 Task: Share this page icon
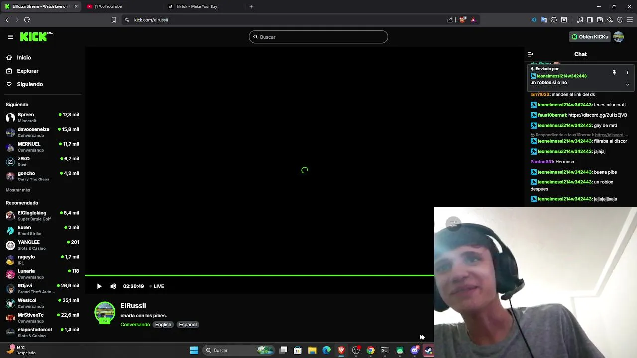coord(450,20)
